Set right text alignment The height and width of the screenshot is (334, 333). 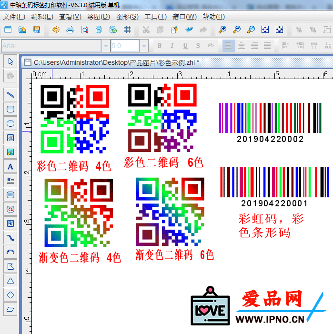click(254, 46)
